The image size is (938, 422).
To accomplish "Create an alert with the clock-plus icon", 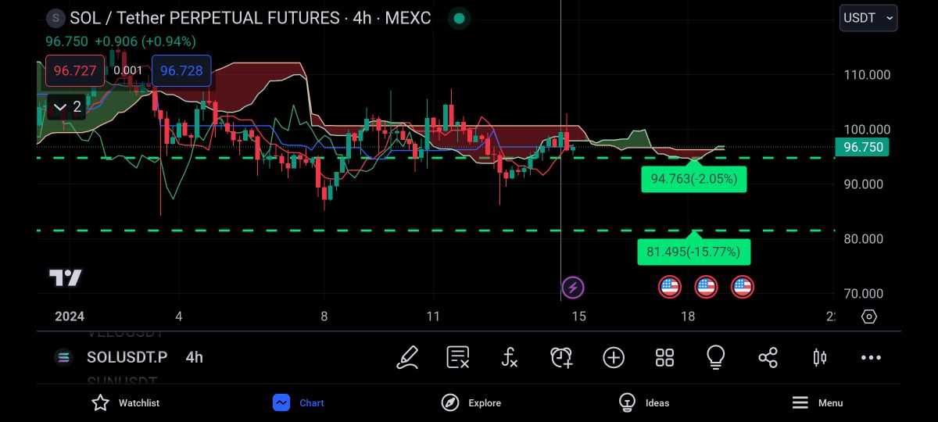I will click(560, 357).
